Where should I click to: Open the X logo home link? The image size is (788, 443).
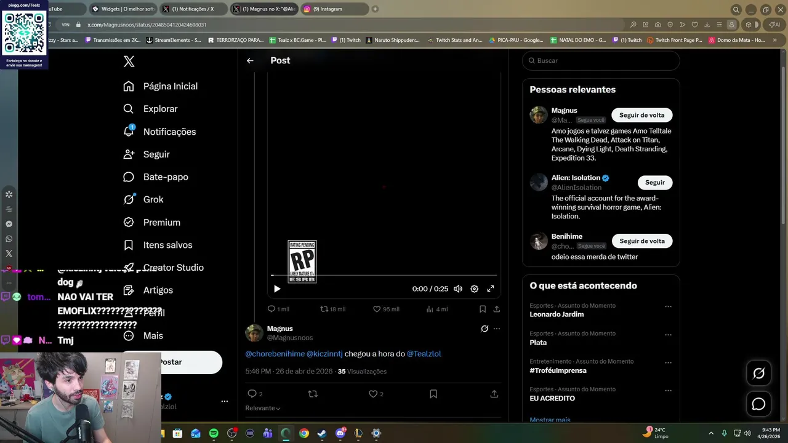129,62
